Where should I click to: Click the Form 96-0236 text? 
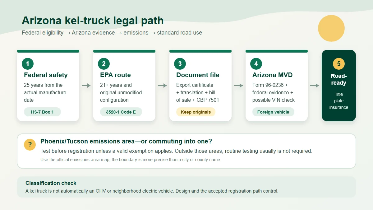[x=274, y=92]
